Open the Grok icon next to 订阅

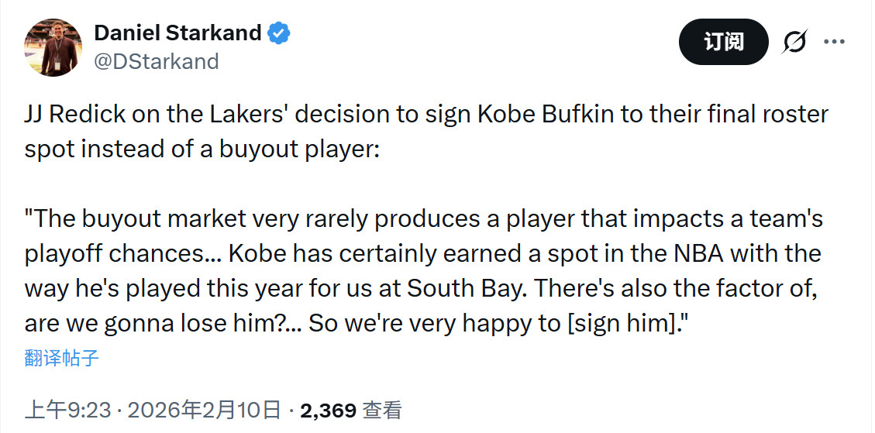point(794,42)
